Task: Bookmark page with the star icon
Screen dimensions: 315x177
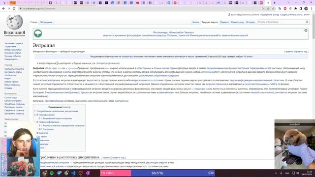Action: click(273, 9)
